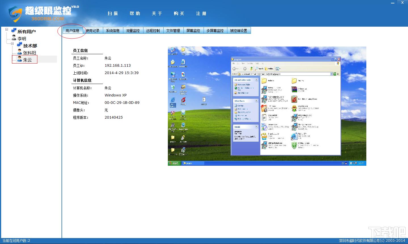The height and width of the screenshot is (244, 408).
Task: Click the remote desktop screenshot preview
Action: point(267,106)
